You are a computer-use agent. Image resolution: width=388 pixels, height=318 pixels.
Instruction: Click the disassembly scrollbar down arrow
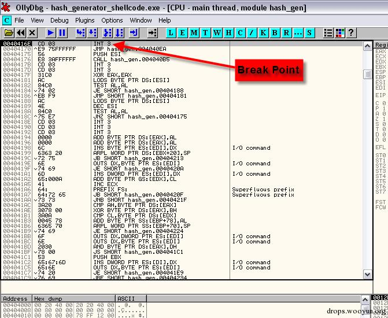tap(367, 274)
